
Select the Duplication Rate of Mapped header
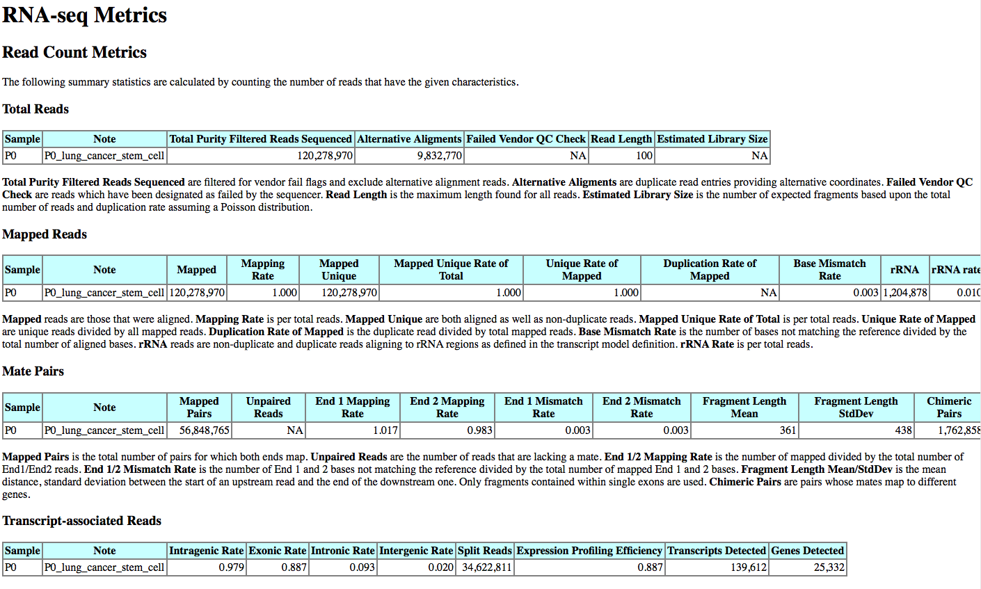[710, 270]
